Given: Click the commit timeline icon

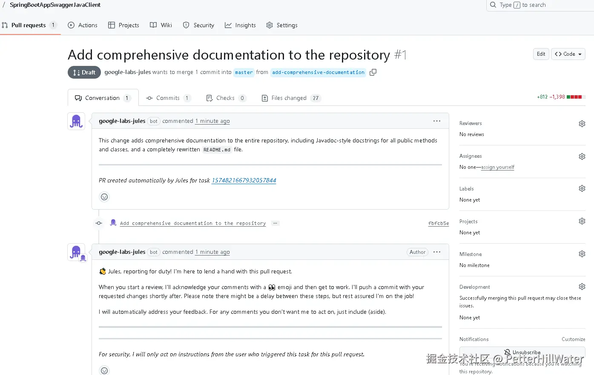Looking at the screenshot, I should [x=99, y=223].
